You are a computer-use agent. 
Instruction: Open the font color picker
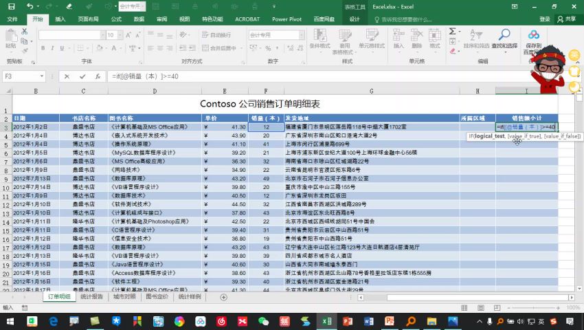(114, 48)
